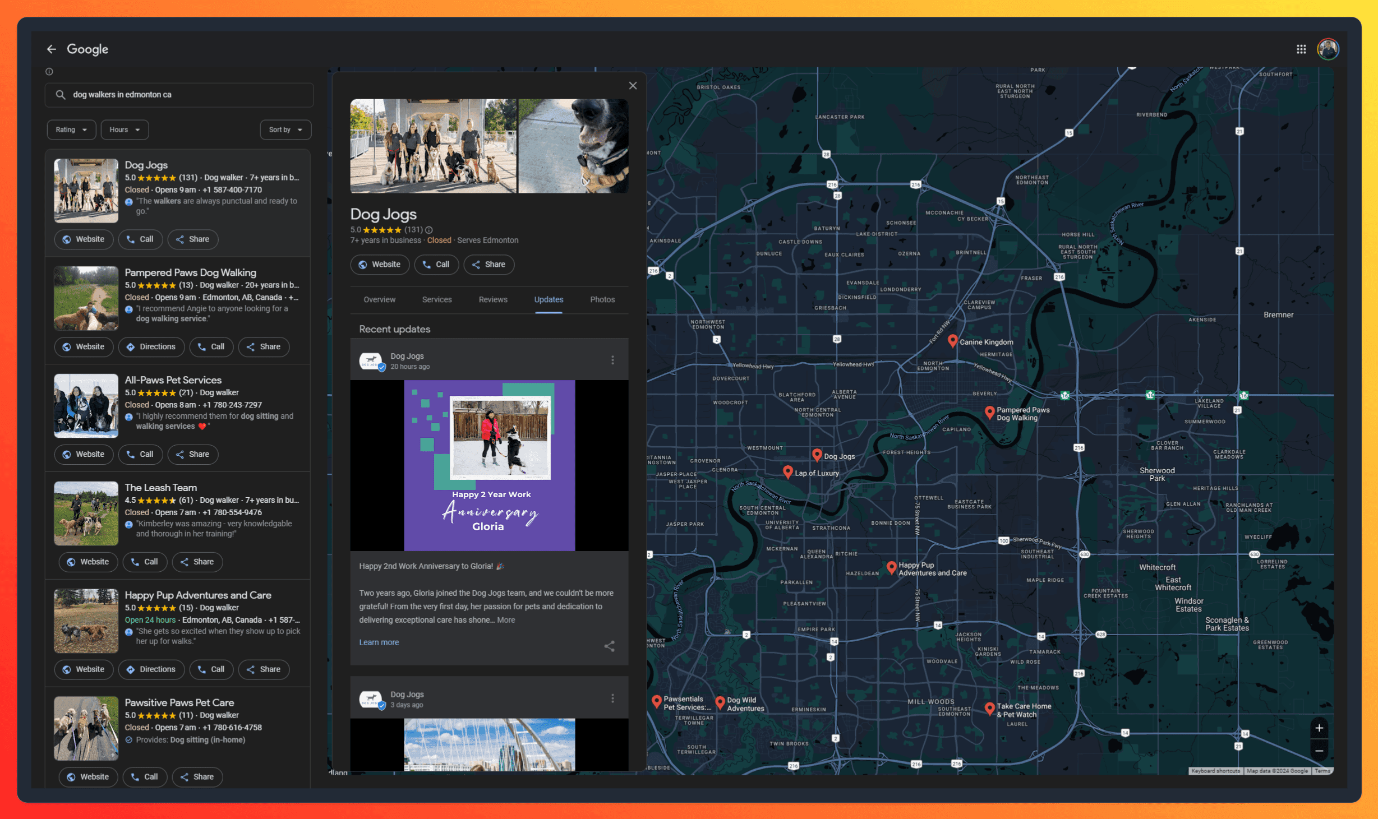Expand the post text with More
This screenshot has height=819, width=1378.
click(506, 620)
